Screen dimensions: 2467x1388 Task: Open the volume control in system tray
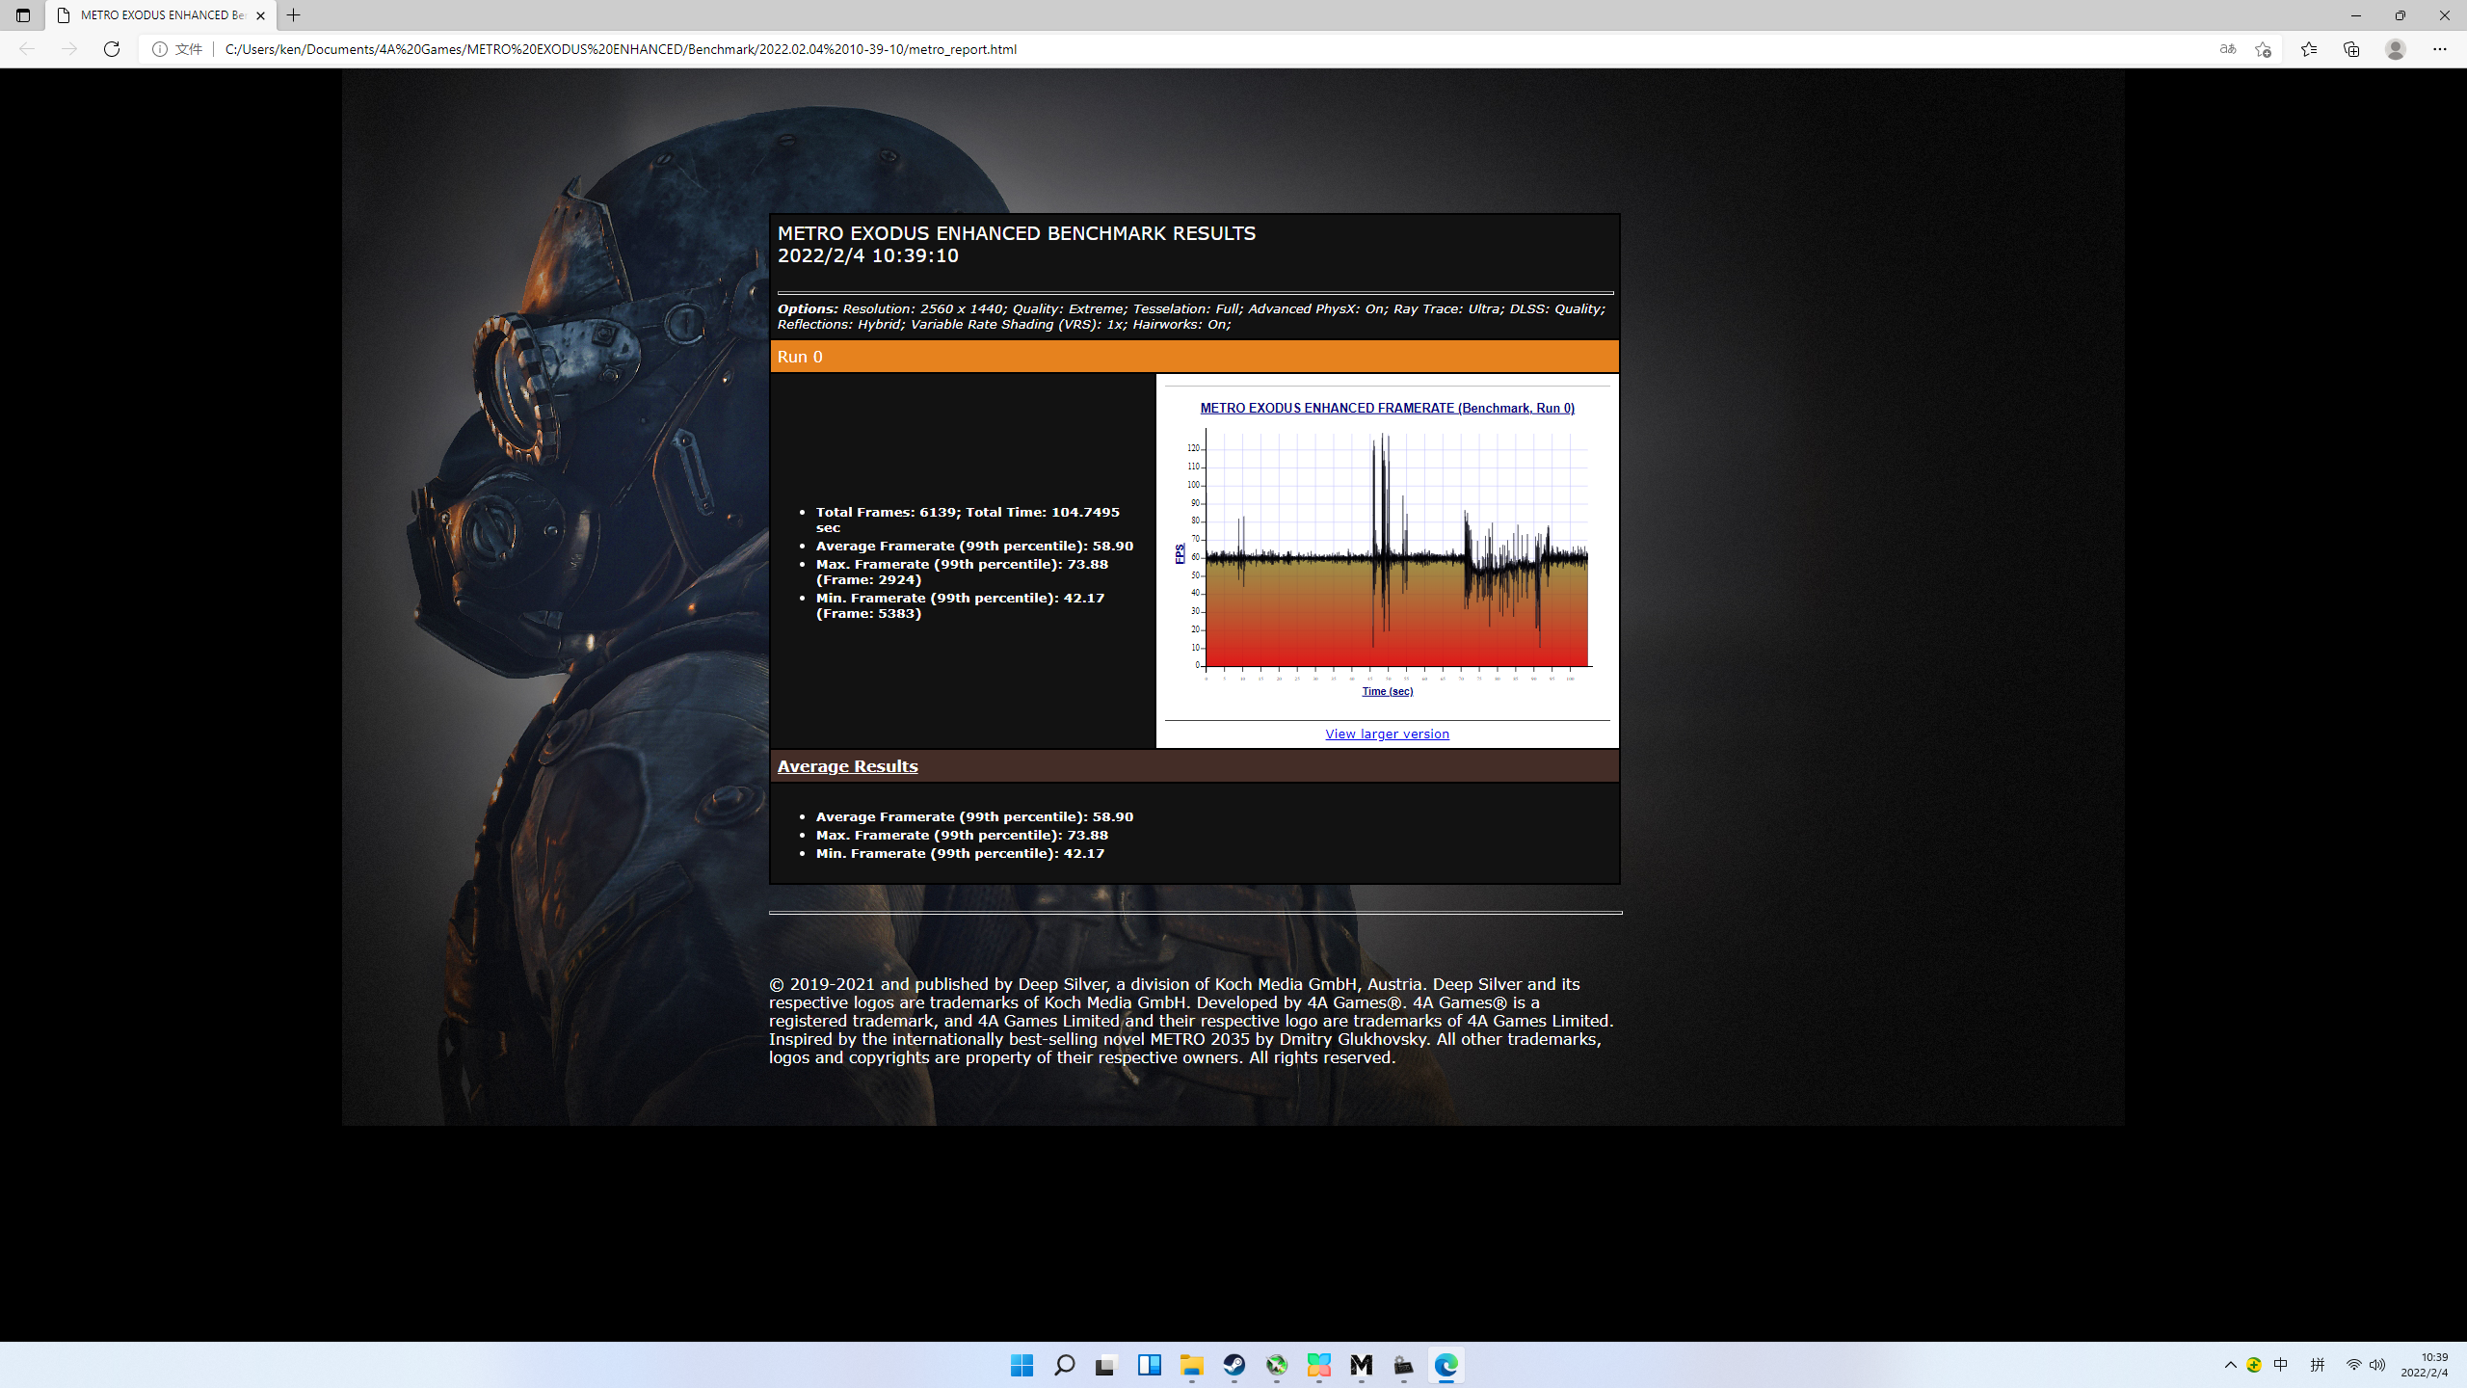pyautogui.click(x=2377, y=1365)
